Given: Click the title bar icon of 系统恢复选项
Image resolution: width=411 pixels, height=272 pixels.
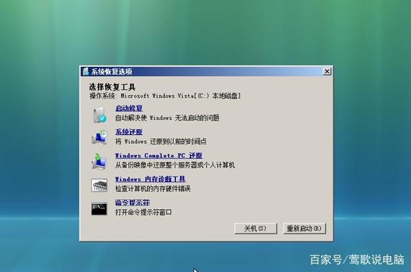Looking at the screenshot, I should click(85, 71).
